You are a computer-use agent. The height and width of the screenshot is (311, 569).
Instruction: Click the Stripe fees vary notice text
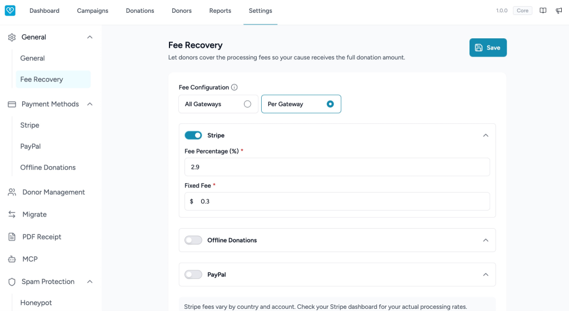(x=326, y=307)
